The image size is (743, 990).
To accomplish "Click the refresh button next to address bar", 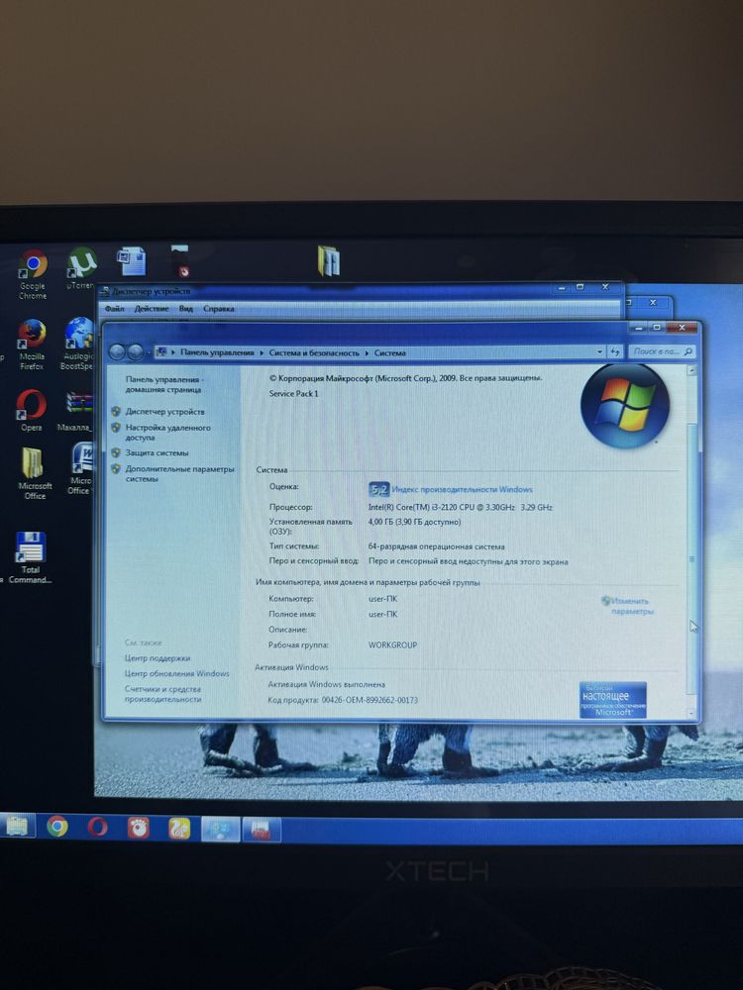I will (615, 351).
